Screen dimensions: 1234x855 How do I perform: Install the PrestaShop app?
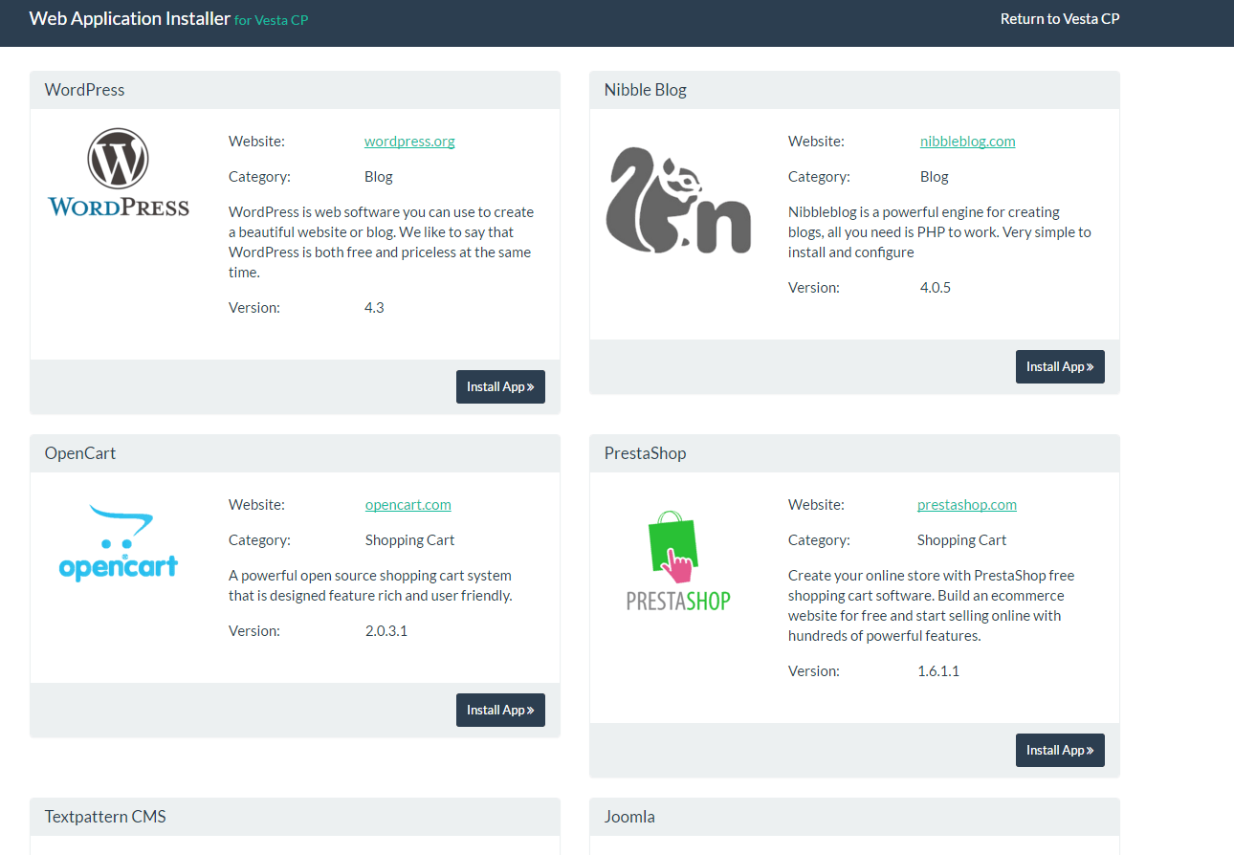[1060, 750]
